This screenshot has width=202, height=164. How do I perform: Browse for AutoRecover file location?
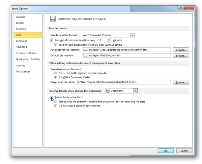[181, 50]
